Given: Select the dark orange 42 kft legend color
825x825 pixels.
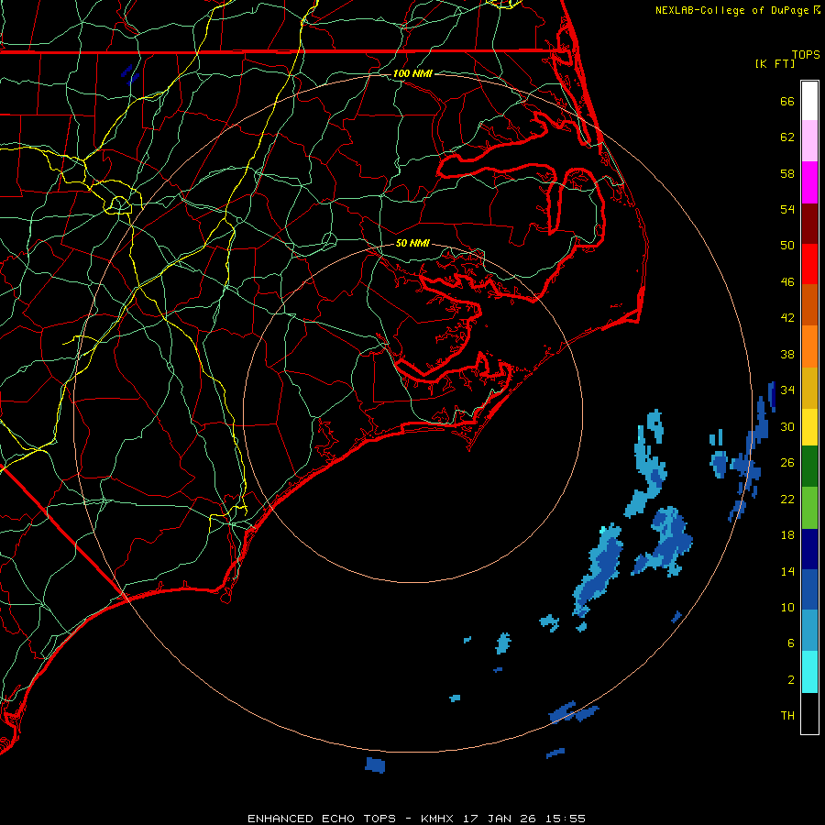Looking at the screenshot, I should pyautogui.click(x=809, y=305).
